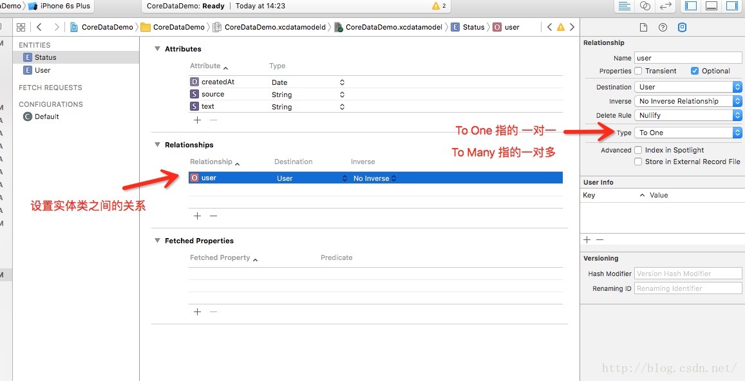Open the File inspector tab

[x=643, y=27]
